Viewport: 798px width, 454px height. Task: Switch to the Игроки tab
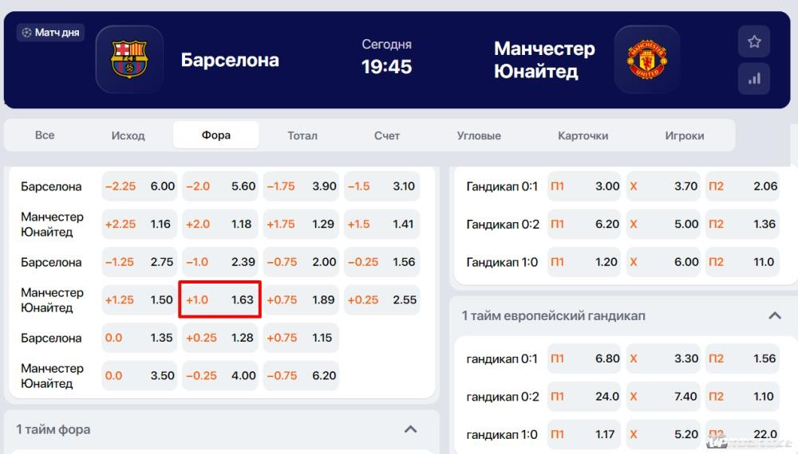(685, 135)
